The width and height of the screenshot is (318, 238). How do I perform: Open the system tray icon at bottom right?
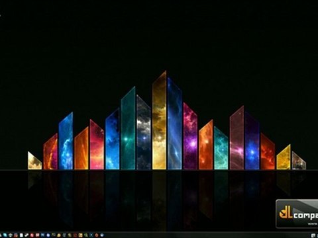pos(313,235)
